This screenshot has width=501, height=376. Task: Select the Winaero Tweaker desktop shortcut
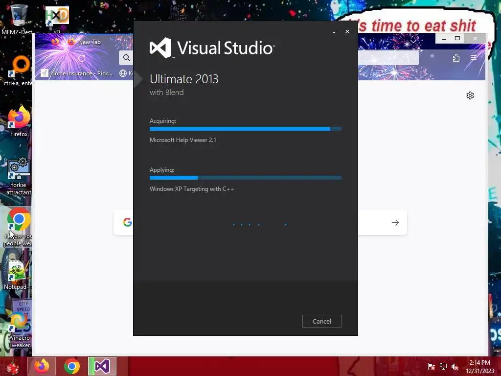coord(19,329)
